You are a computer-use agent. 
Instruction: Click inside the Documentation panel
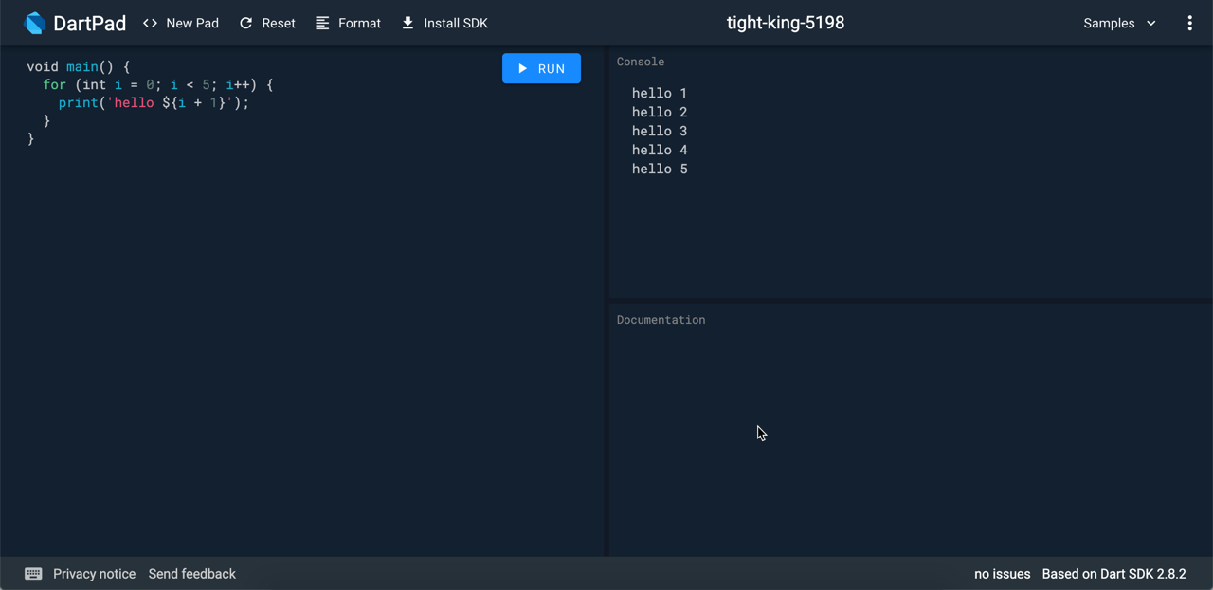[910, 436]
